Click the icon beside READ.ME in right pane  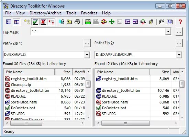click(99, 96)
